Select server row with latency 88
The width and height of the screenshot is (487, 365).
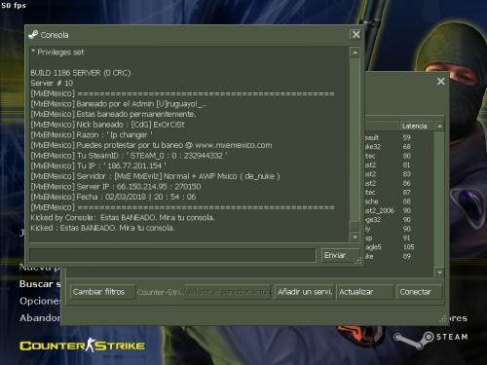(x=399, y=201)
